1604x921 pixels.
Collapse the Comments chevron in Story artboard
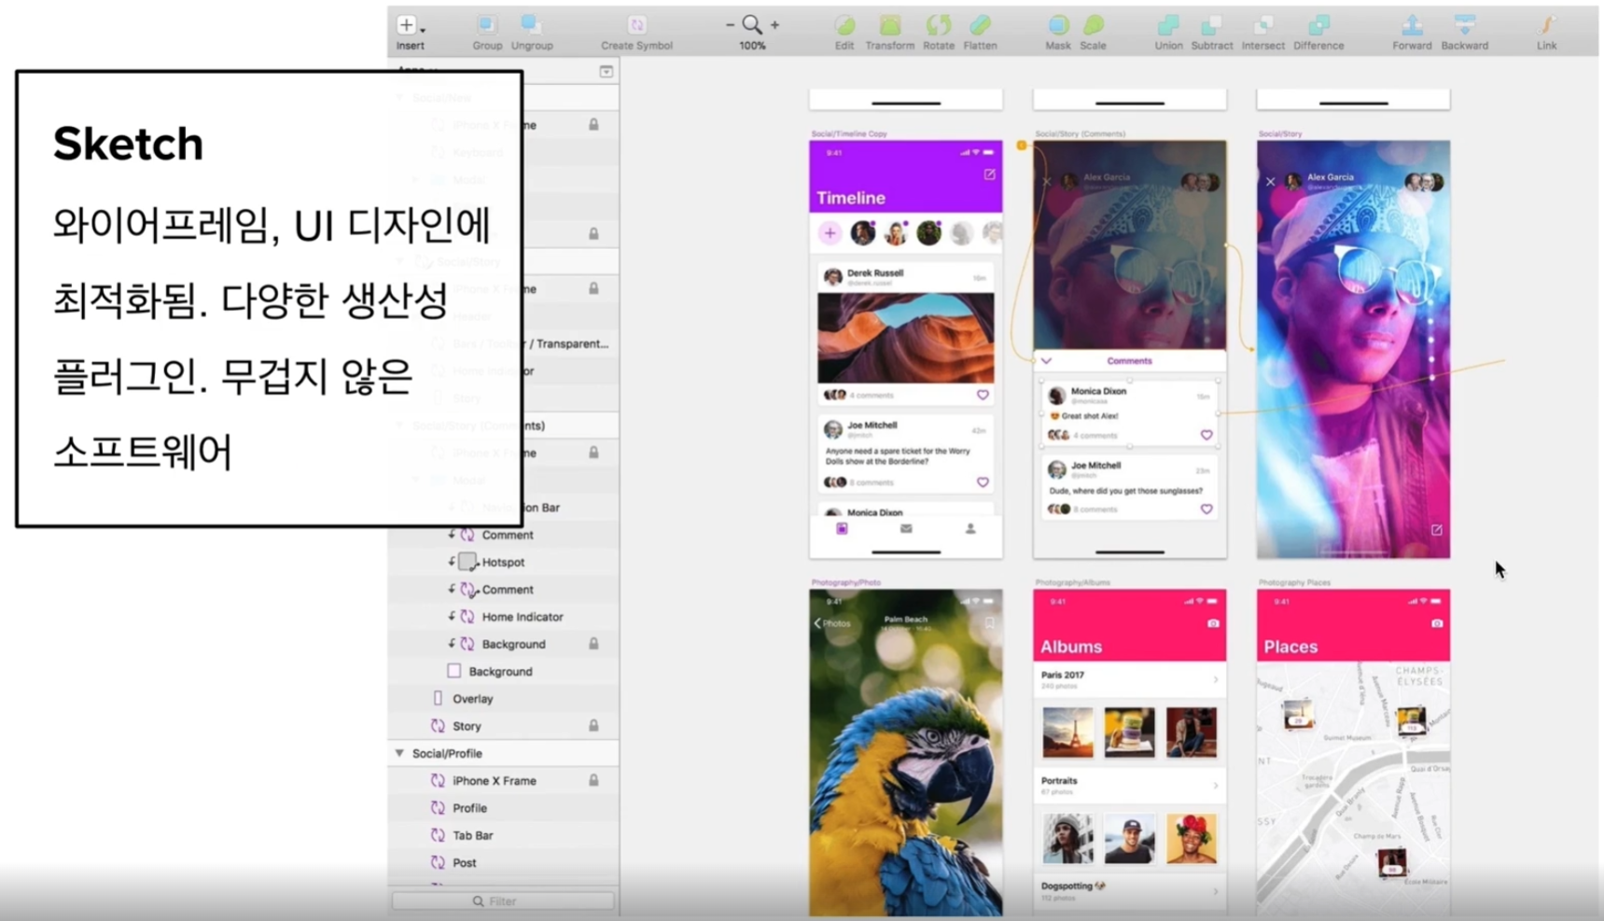1046,360
